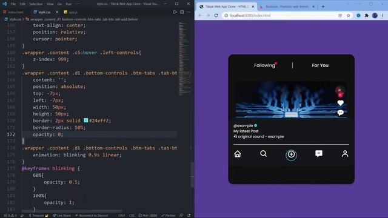388x218 pixels.
Task: Click the errors and warnings status indicator
Action: tap(10, 216)
